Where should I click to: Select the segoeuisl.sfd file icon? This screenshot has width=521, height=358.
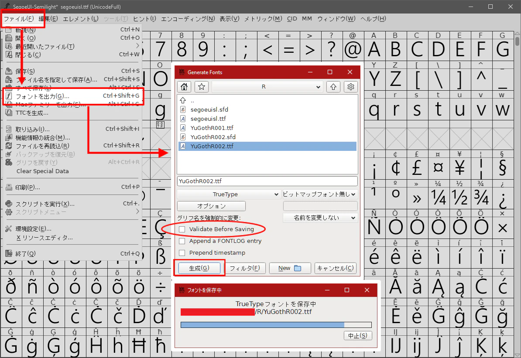click(x=183, y=109)
